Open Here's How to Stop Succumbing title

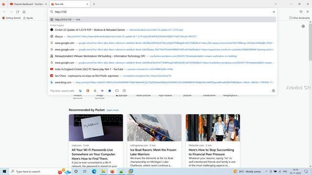(211, 152)
